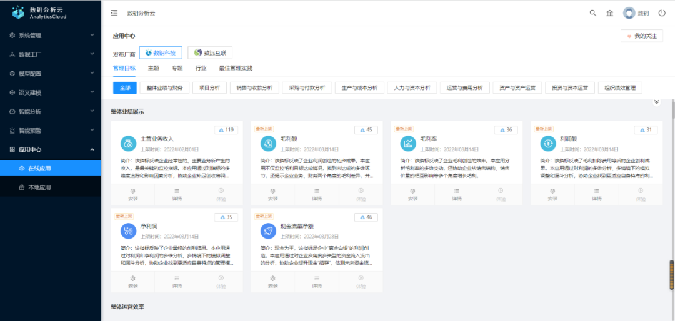This screenshot has height=321, width=675.
Task: Expand the 智能分析 sidebar menu
Action: [50, 111]
